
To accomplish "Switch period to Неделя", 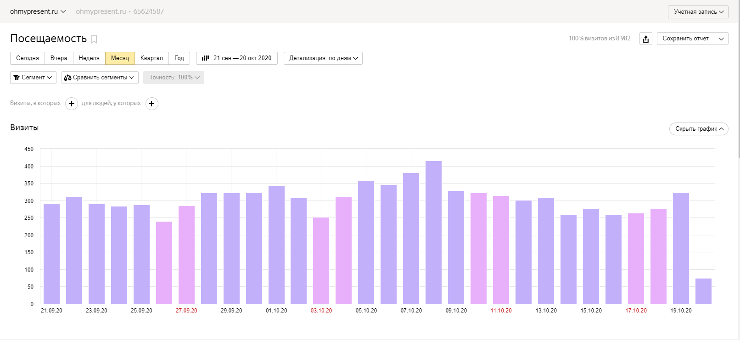I will pos(89,58).
